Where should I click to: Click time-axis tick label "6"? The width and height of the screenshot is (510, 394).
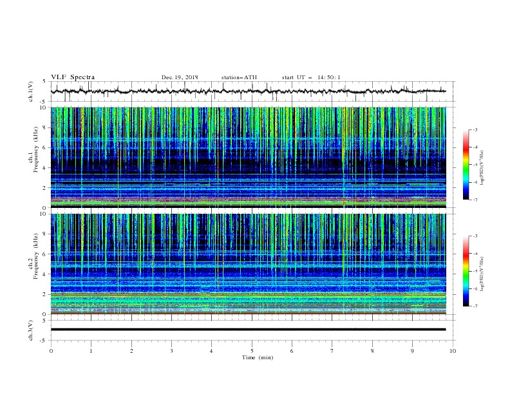[292, 351]
